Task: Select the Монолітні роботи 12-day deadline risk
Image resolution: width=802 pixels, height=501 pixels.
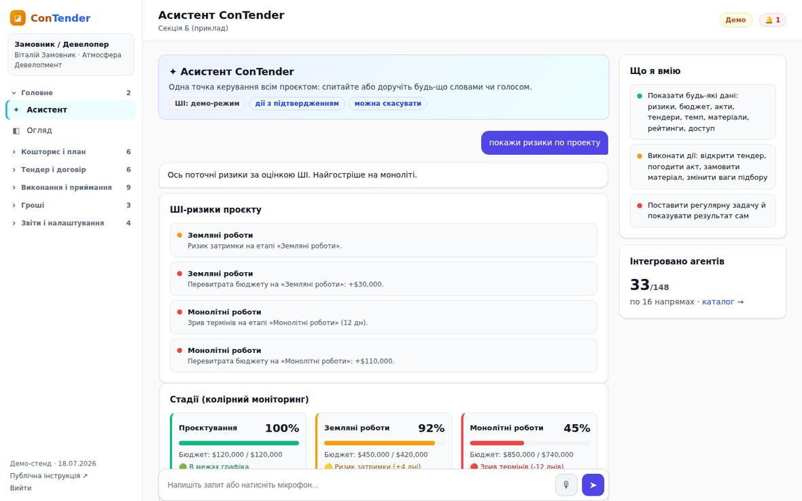Action: point(383,317)
